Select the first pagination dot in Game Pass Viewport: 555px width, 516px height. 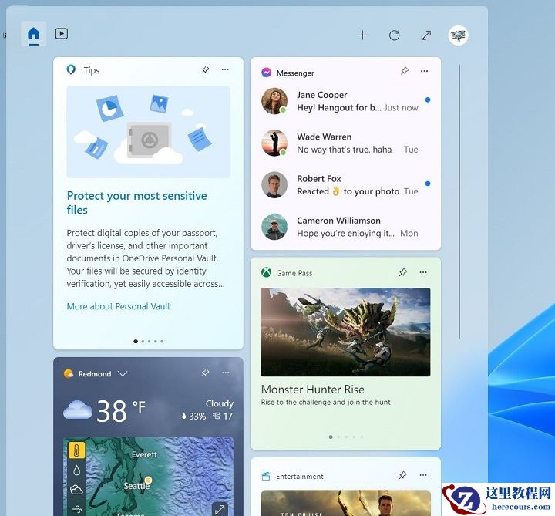point(331,437)
